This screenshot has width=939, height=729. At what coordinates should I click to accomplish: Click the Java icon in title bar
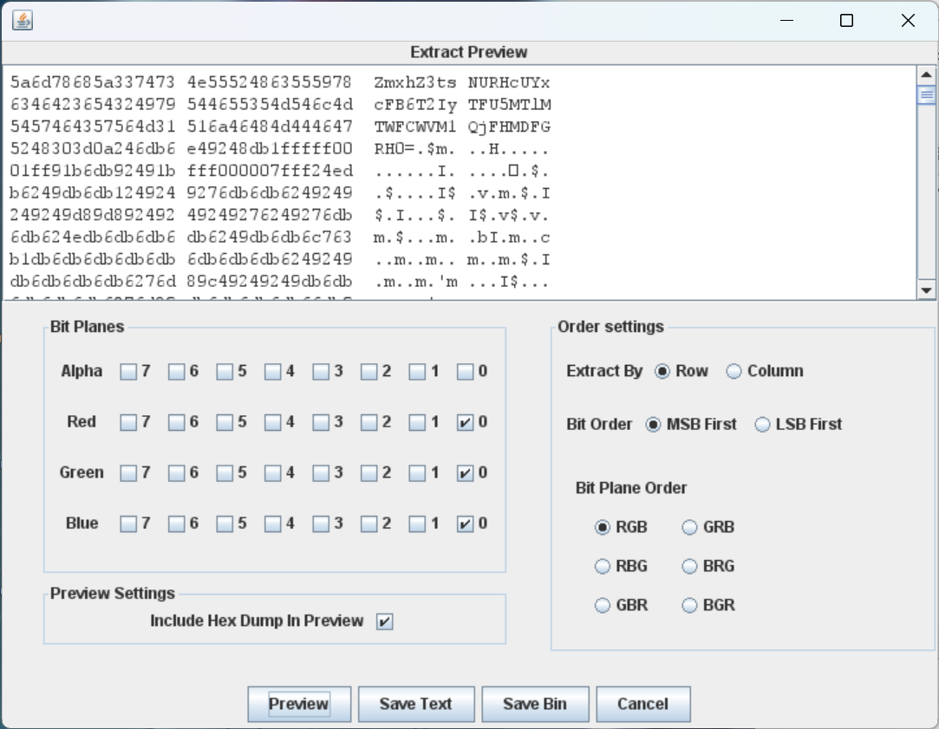pos(23,21)
